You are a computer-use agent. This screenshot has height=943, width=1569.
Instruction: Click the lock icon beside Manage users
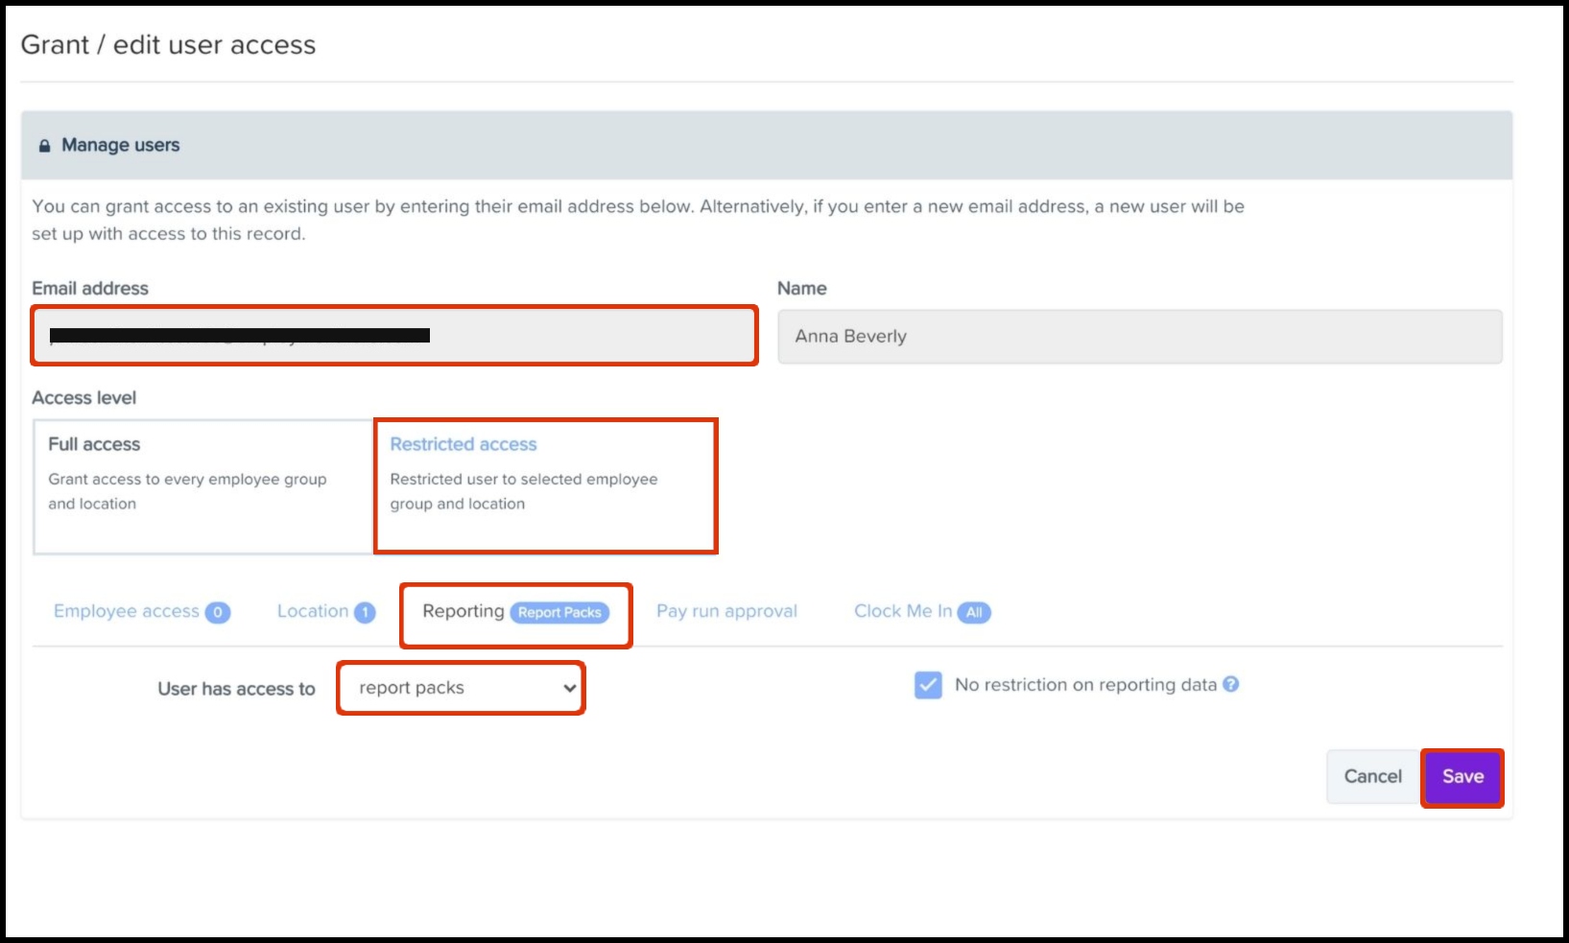click(x=44, y=146)
